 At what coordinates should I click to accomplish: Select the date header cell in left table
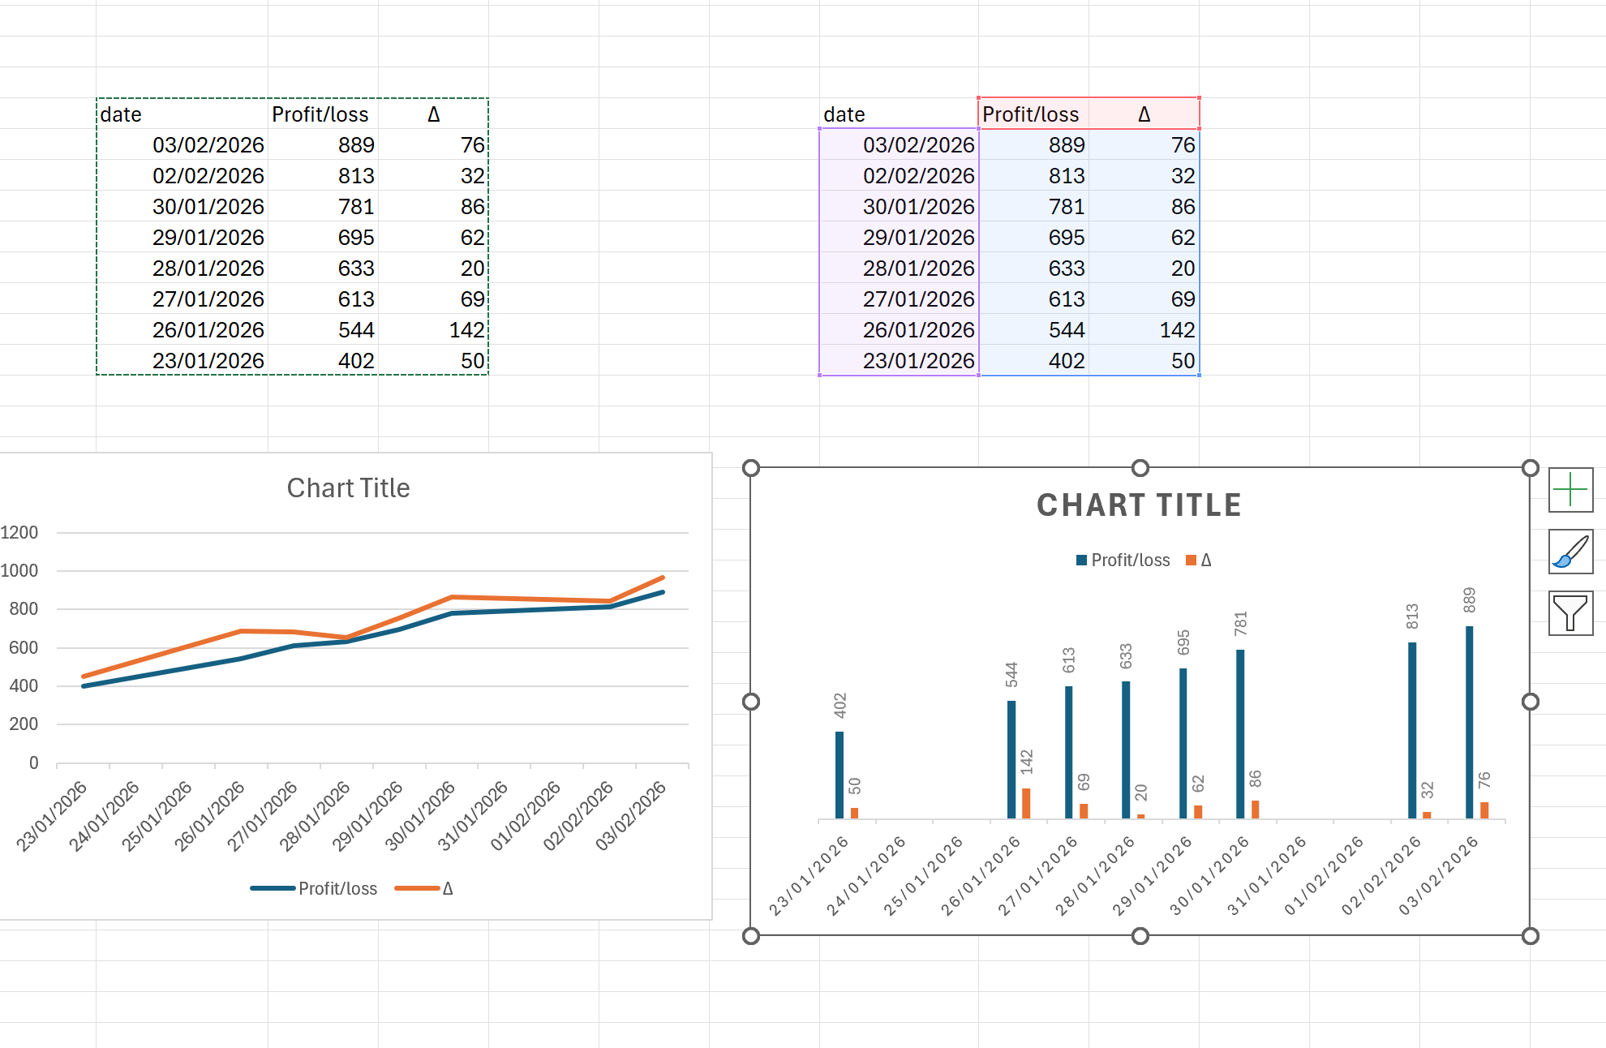click(x=182, y=114)
